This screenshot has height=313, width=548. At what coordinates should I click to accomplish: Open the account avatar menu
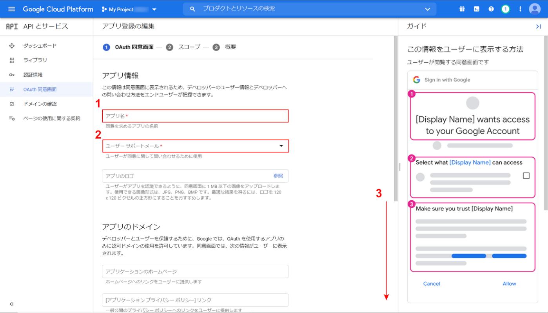click(x=535, y=9)
